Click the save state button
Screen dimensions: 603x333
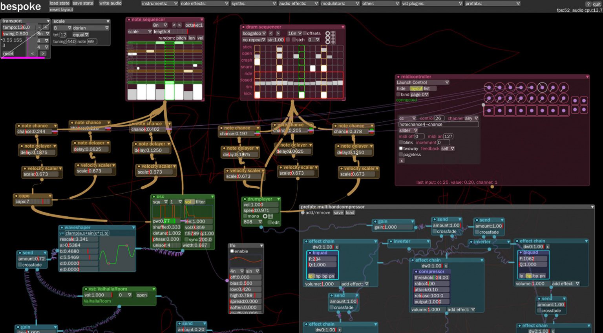(83, 3)
